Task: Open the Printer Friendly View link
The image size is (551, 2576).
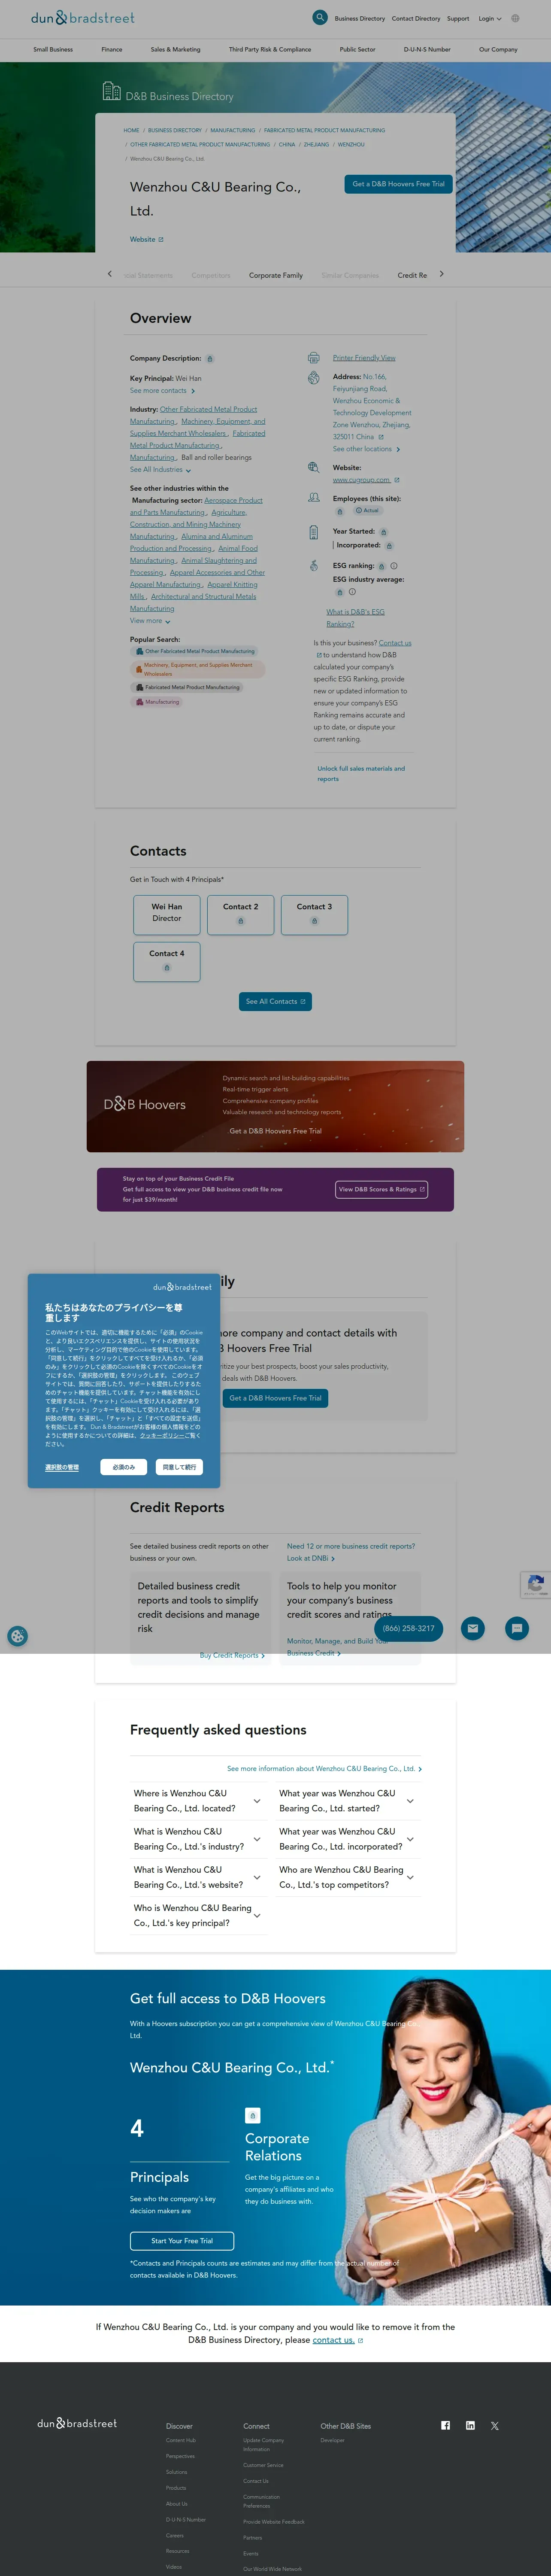Action: point(364,357)
